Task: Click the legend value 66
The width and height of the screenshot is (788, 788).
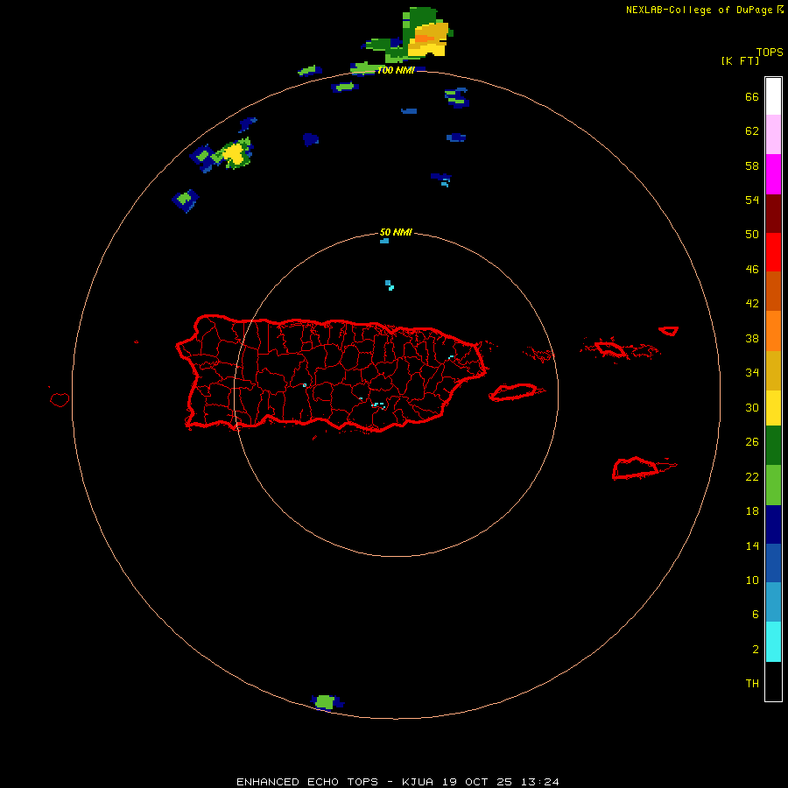Action: click(752, 96)
